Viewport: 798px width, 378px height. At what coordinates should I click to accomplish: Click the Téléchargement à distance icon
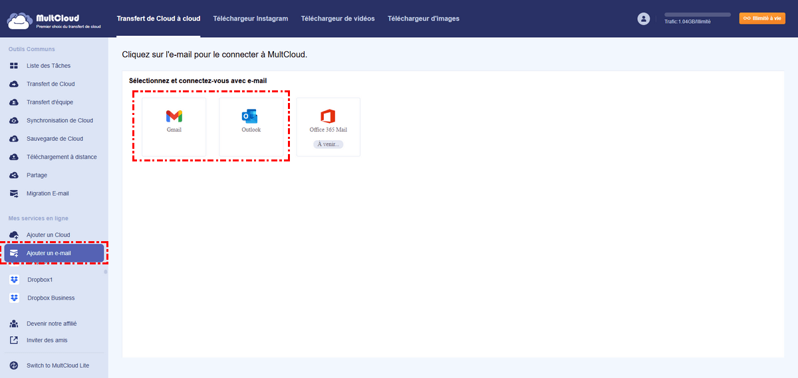(x=14, y=157)
